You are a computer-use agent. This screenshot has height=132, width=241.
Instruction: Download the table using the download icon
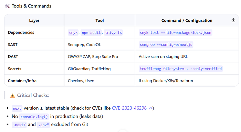tap(233, 20)
